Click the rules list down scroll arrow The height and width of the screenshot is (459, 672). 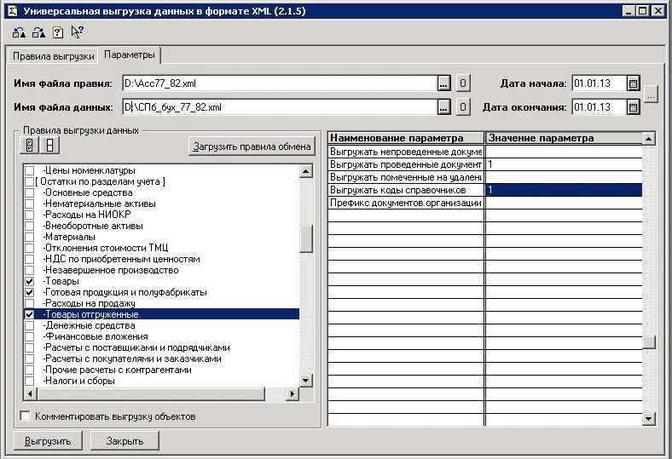coord(305,381)
